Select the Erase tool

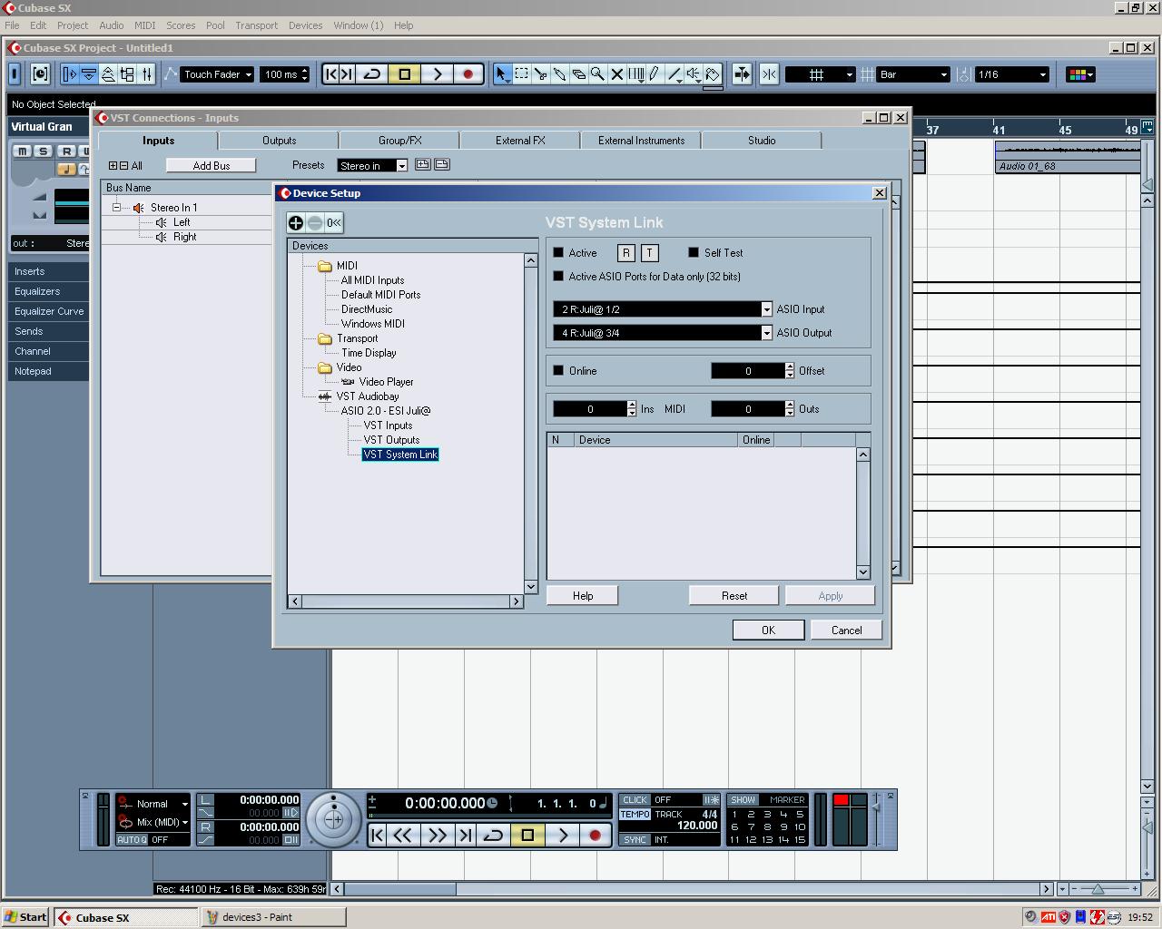(x=579, y=74)
